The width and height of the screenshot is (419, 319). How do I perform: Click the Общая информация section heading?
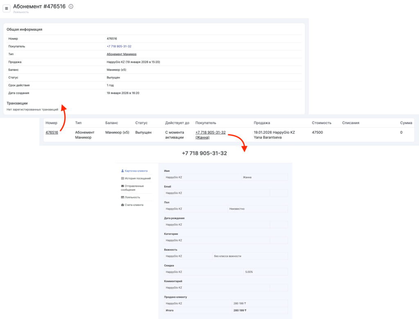tap(24, 29)
